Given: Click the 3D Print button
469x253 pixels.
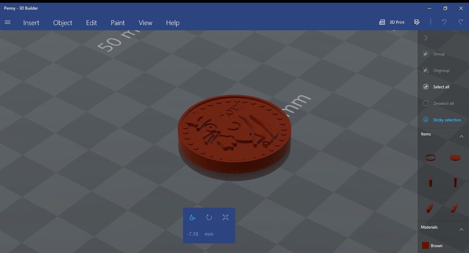Looking at the screenshot, I should click(392, 22).
